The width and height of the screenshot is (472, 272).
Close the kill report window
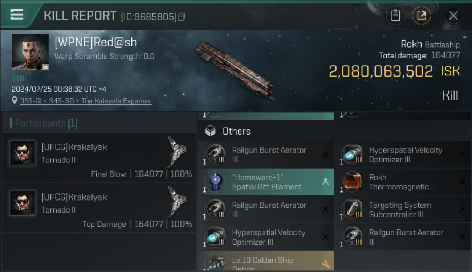(453, 16)
